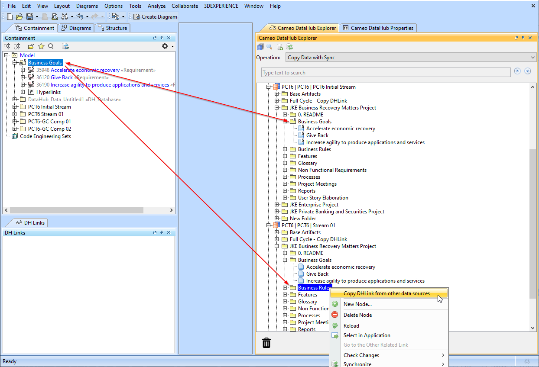Click the star Favorites icon in Containment
This screenshot has width=539, height=367.
[x=41, y=46]
